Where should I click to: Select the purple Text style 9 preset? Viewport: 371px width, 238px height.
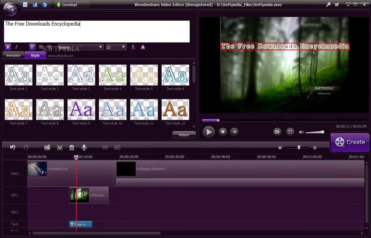coord(81,110)
